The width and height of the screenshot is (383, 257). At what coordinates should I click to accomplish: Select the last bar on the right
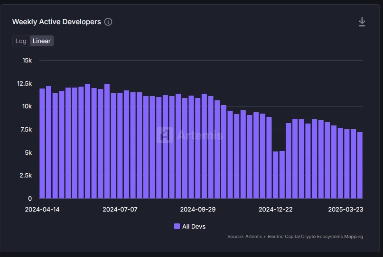[x=360, y=165]
